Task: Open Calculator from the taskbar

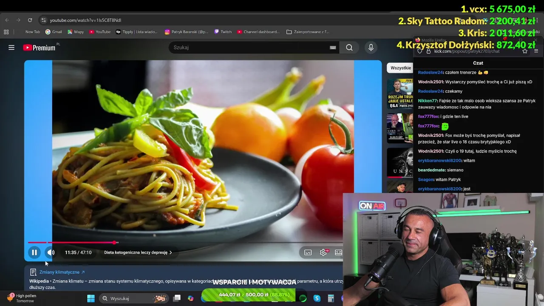Action: coord(331,298)
